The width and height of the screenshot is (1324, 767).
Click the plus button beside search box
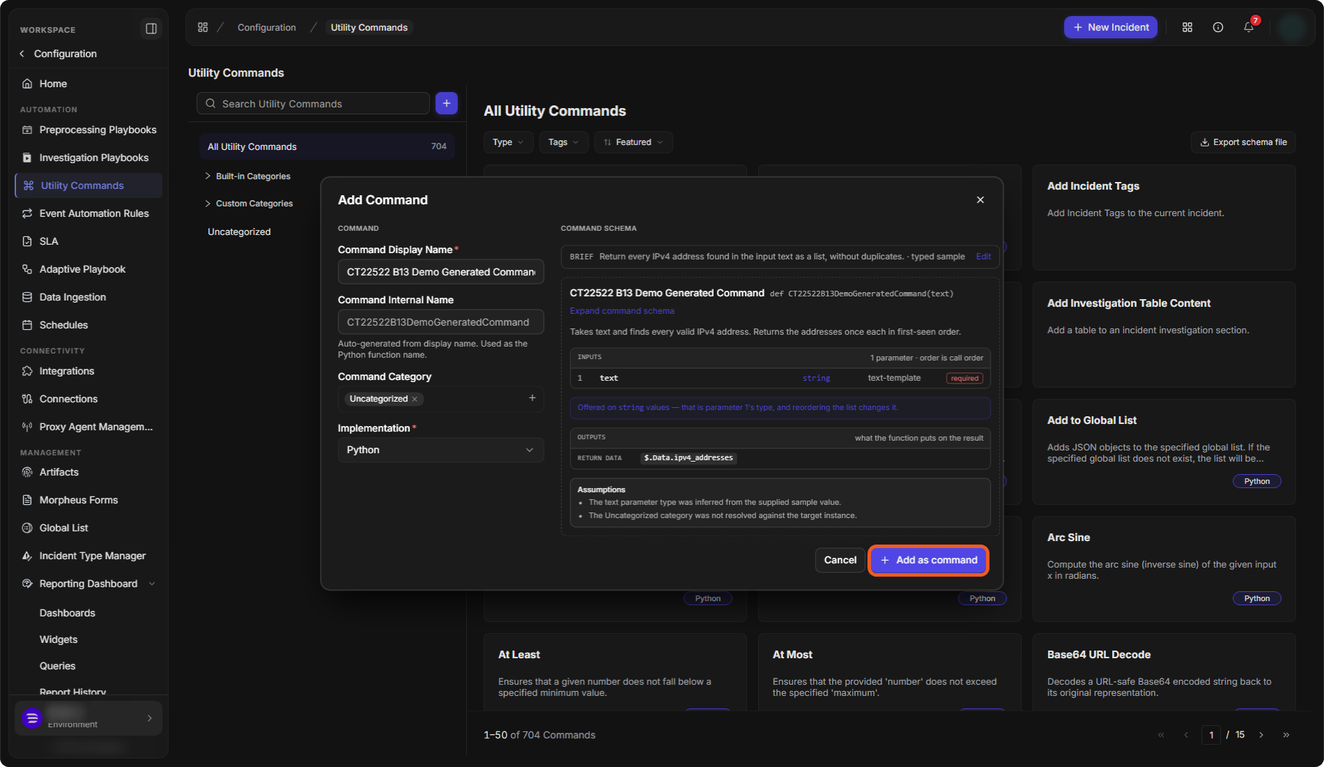[447, 103]
